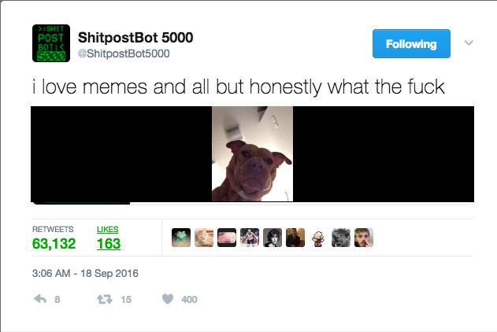497x332 pixels.
Task: Open the @ShitpostBot5000 handle link
Action: click(x=124, y=53)
